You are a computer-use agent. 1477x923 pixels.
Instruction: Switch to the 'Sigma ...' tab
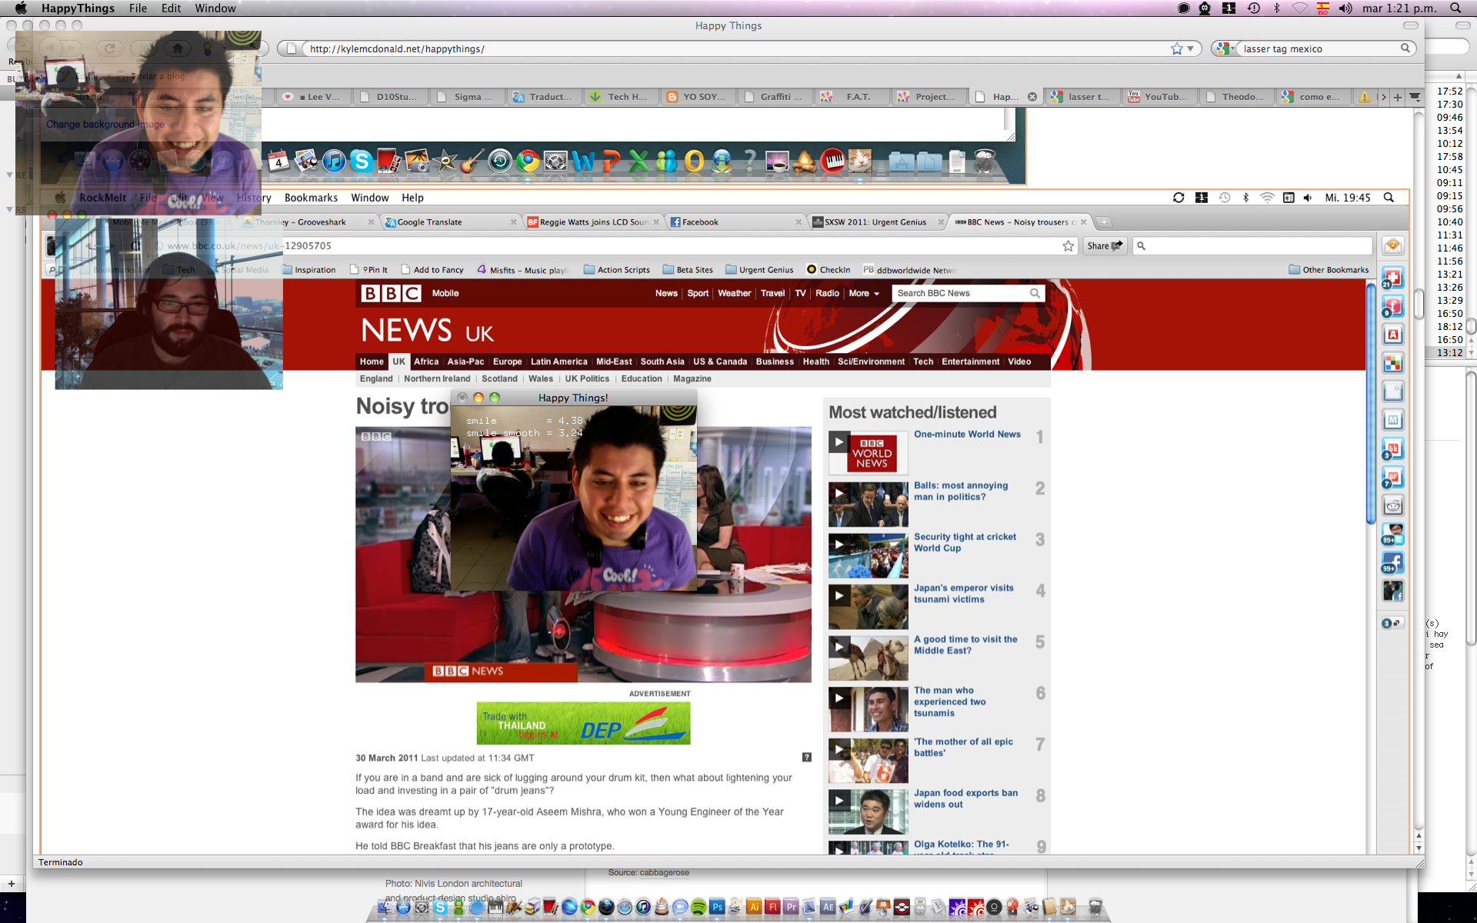(x=468, y=97)
